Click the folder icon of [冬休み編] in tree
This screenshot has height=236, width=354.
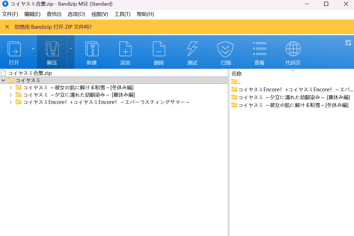18,87
